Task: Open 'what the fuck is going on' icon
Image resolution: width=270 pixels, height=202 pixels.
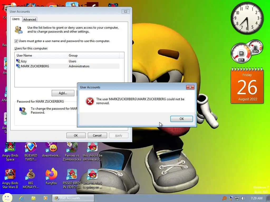Action: [x=93, y=179]
